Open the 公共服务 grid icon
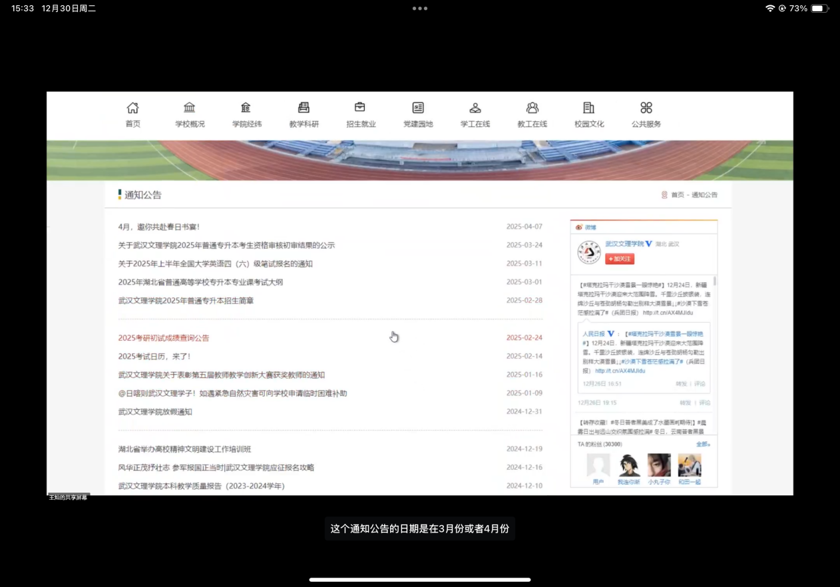The height and width of the screenshot is (587, 840). coord(646,108)
